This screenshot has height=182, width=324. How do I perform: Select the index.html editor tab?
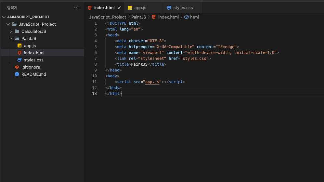pos(104,8)
